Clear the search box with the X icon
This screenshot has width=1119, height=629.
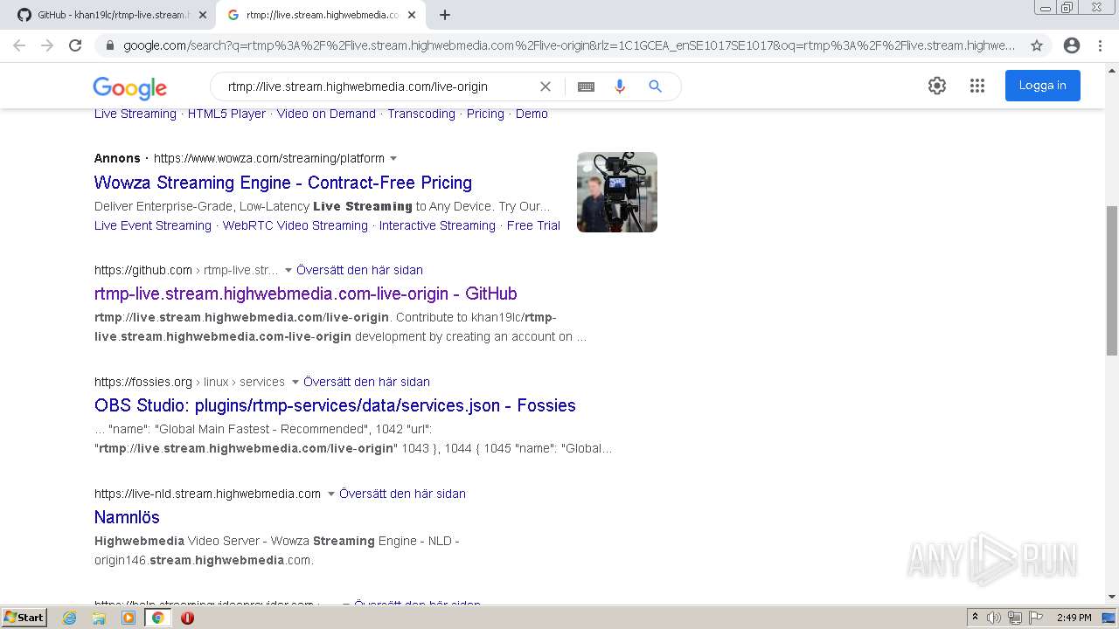point(546,86)
